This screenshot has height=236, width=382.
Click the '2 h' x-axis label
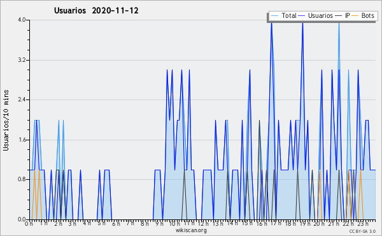tap(59, 224)
